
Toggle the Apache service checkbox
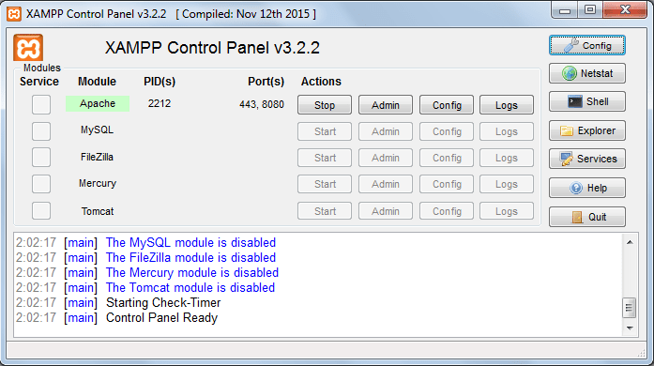41,104
